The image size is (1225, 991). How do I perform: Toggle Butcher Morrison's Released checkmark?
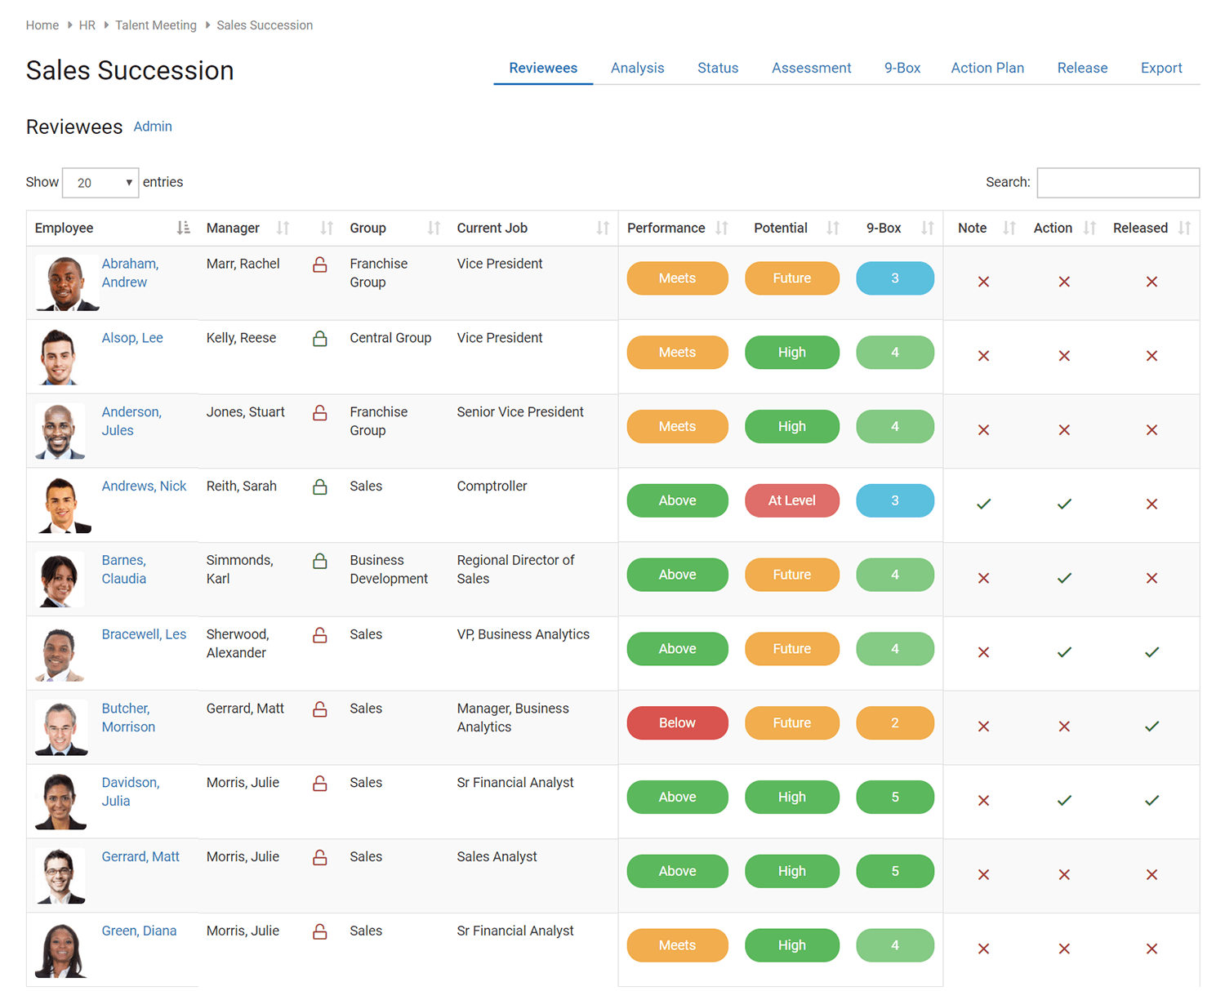coord(1151,726)
